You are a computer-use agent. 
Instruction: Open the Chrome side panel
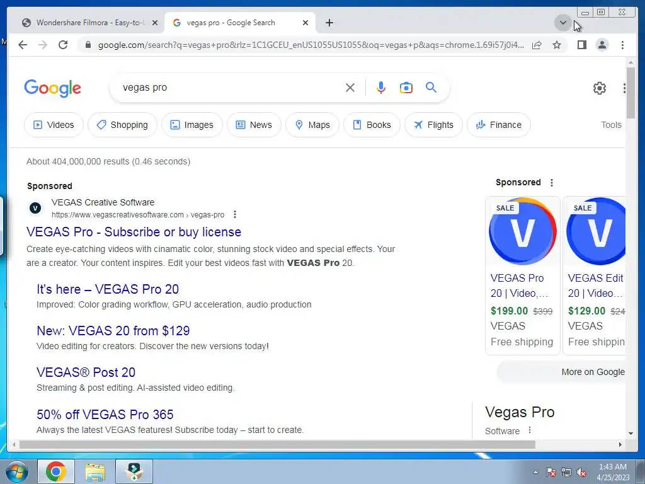pyautogui.click(x=581, y=45)
